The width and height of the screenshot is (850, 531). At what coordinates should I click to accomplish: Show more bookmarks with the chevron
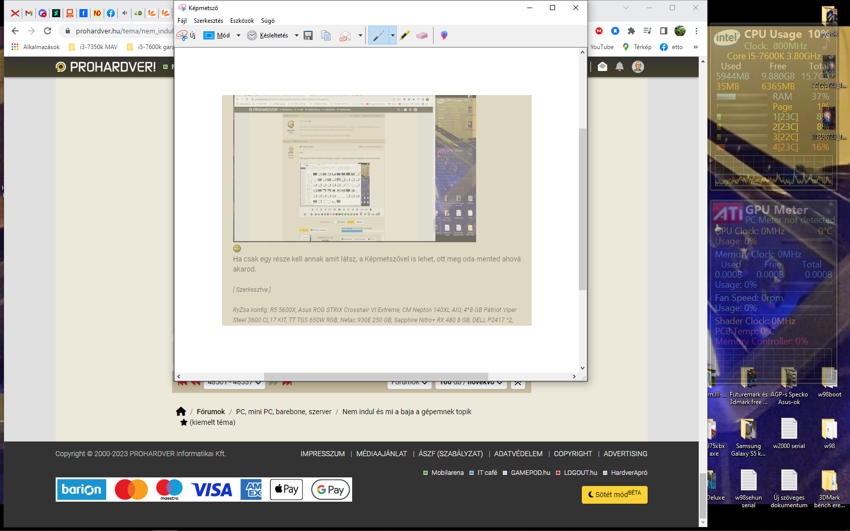click(x=696, y=47)
